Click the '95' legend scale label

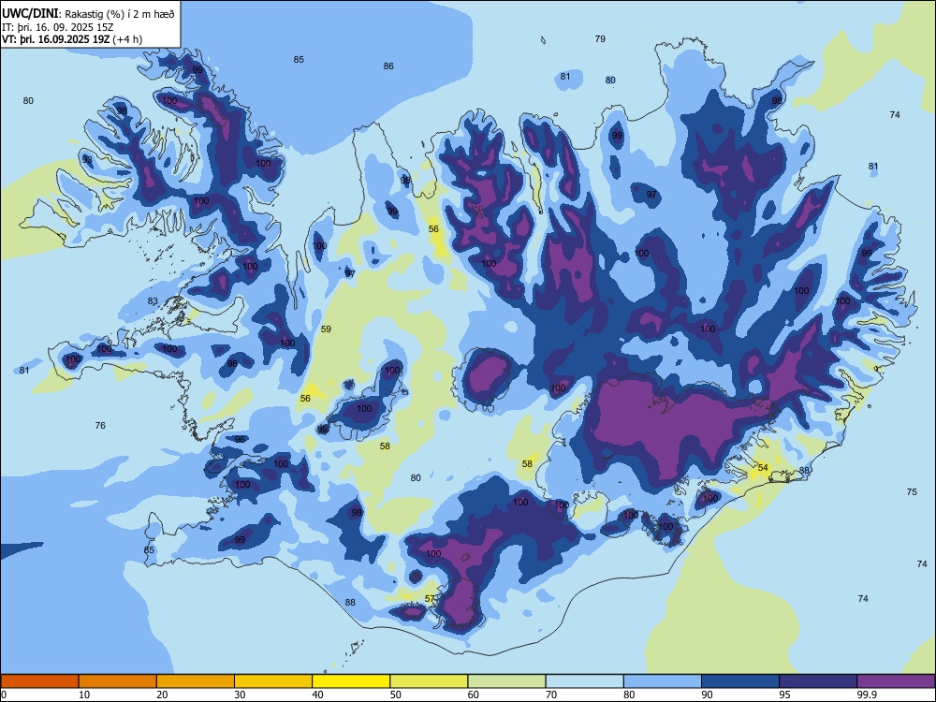(x=785, y=695)
